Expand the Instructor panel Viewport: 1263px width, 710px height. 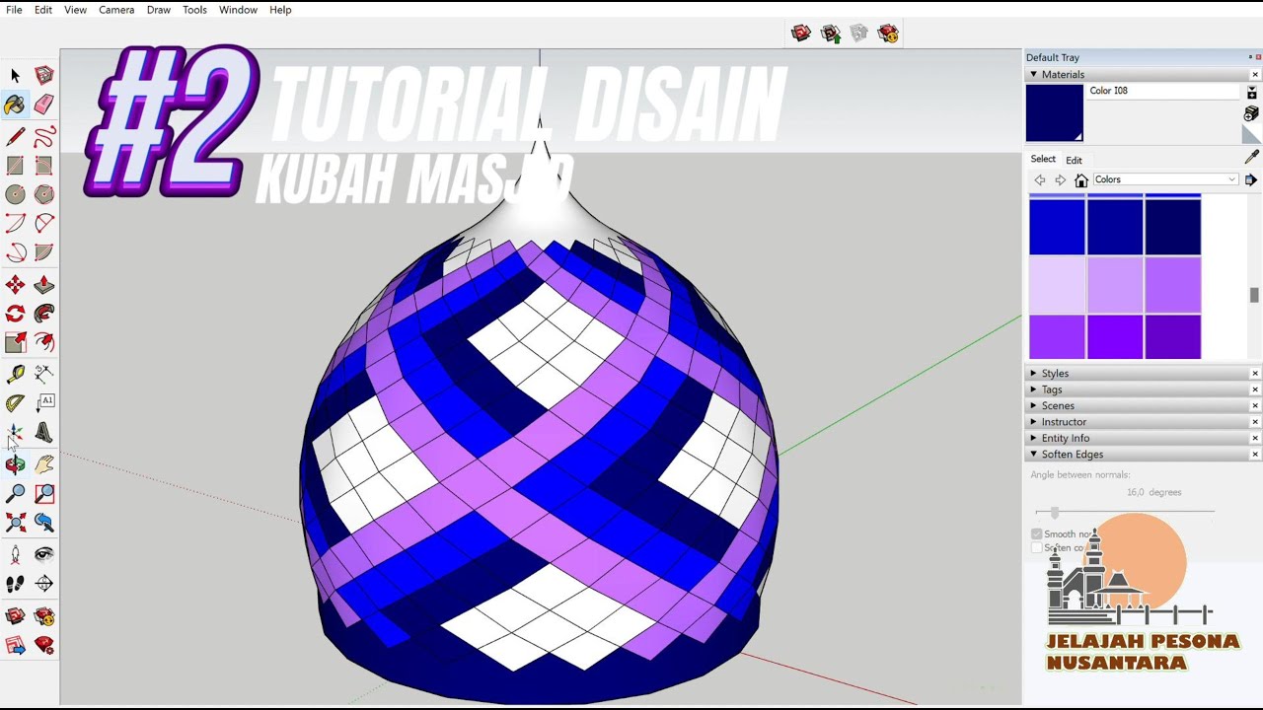click(x=1034, y=422)
